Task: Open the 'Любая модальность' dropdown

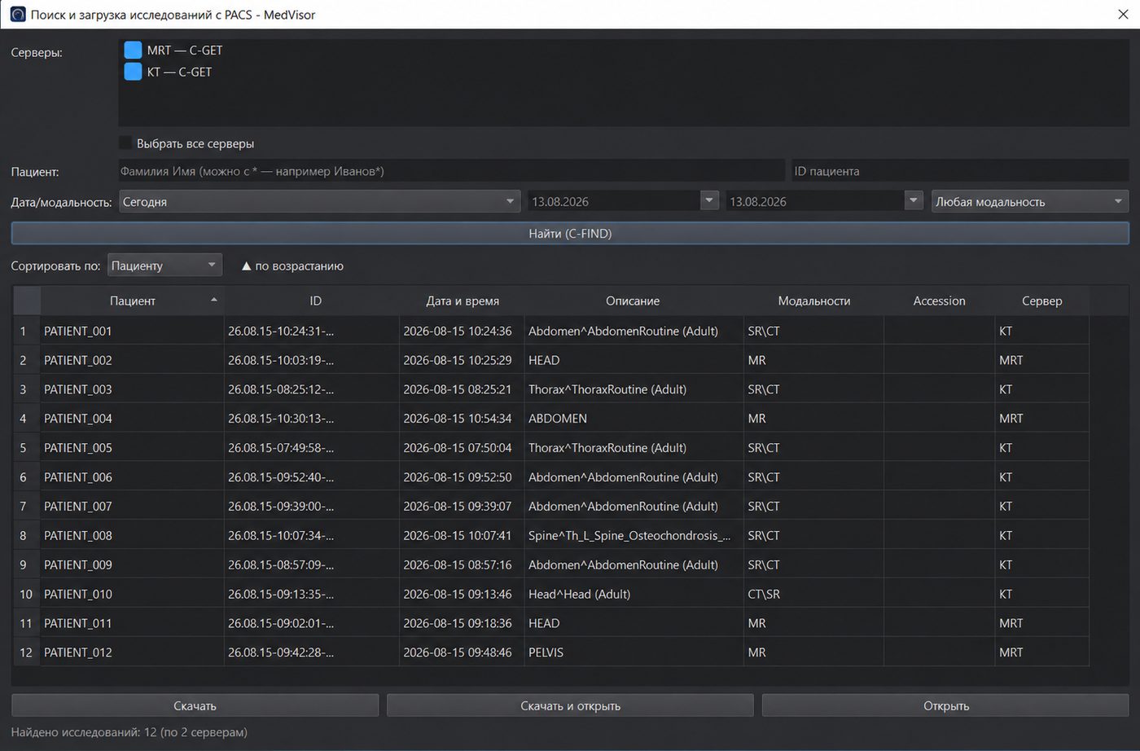Action: point(1030,201)
